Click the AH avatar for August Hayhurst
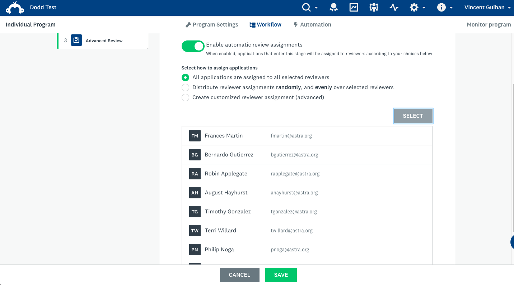The width and height of the screenshot is (514, 285). click(195, 193)
